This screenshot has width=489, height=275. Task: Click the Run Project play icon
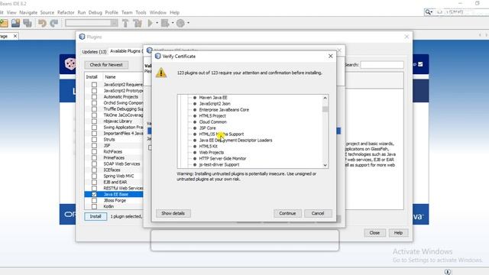[x=151, y=23]
